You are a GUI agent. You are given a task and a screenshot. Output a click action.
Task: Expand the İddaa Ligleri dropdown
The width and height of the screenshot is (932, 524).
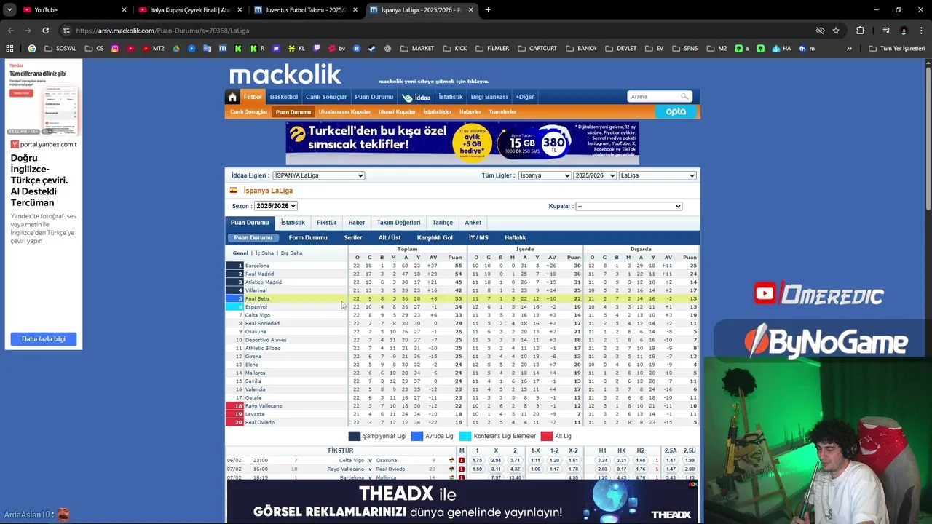click(318, 175)
